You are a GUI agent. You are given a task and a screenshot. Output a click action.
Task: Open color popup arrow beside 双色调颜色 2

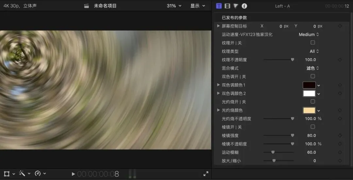tap(319, 94)
